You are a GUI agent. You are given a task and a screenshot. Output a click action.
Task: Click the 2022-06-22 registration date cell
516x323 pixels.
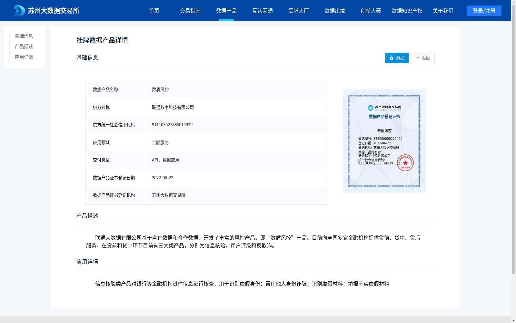[237, 178]
